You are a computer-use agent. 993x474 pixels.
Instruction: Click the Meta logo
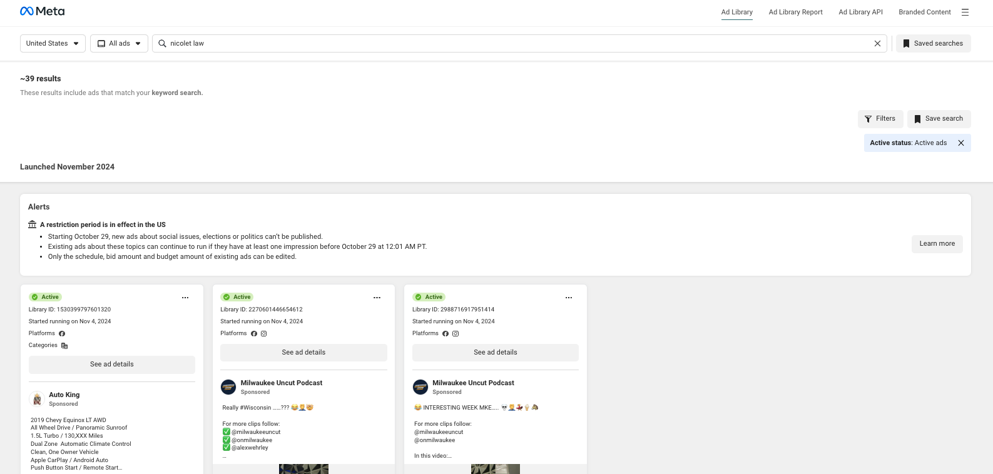[42, 11]
